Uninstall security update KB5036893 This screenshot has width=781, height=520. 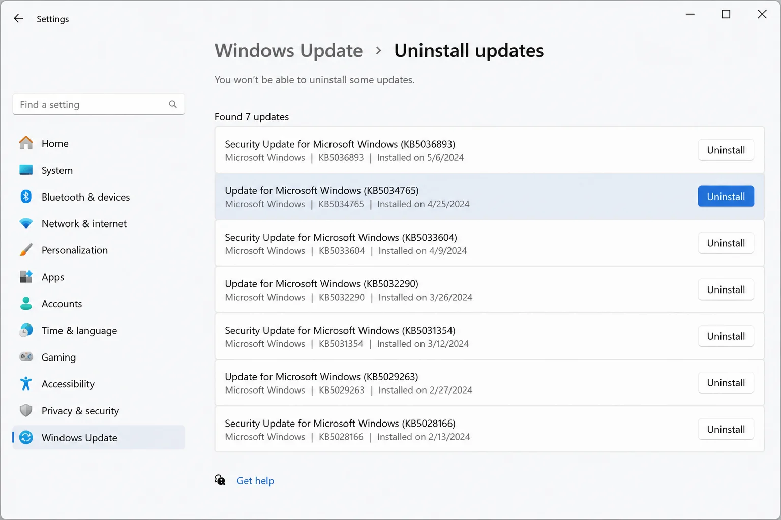coord(726,150)
